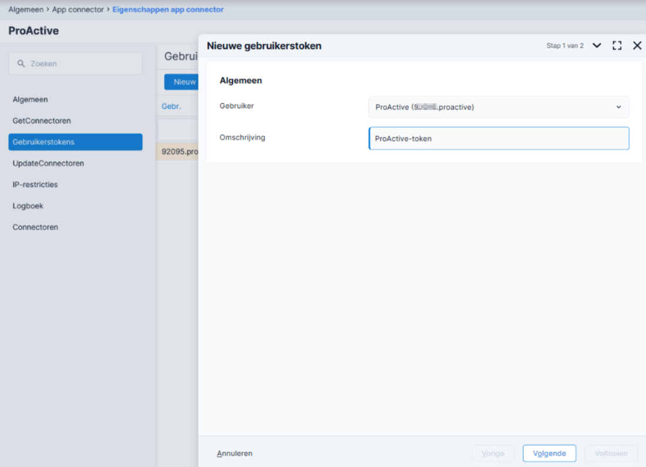This screenshot has width=646, height=467.
Task: Maximize the dialog with the fullscreen icon
Action: point(617,45)
